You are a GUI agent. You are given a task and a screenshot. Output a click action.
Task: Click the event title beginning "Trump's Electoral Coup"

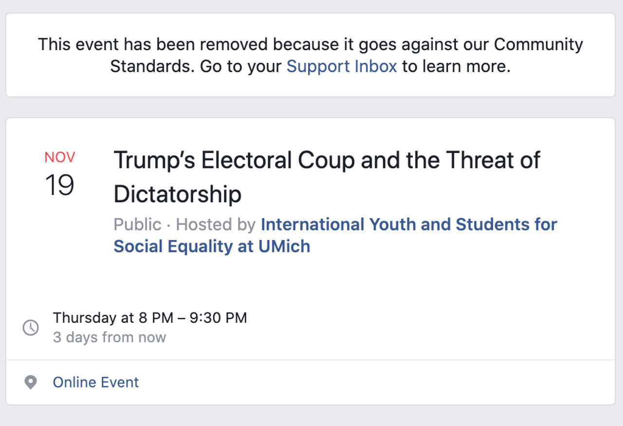(326, 160)
